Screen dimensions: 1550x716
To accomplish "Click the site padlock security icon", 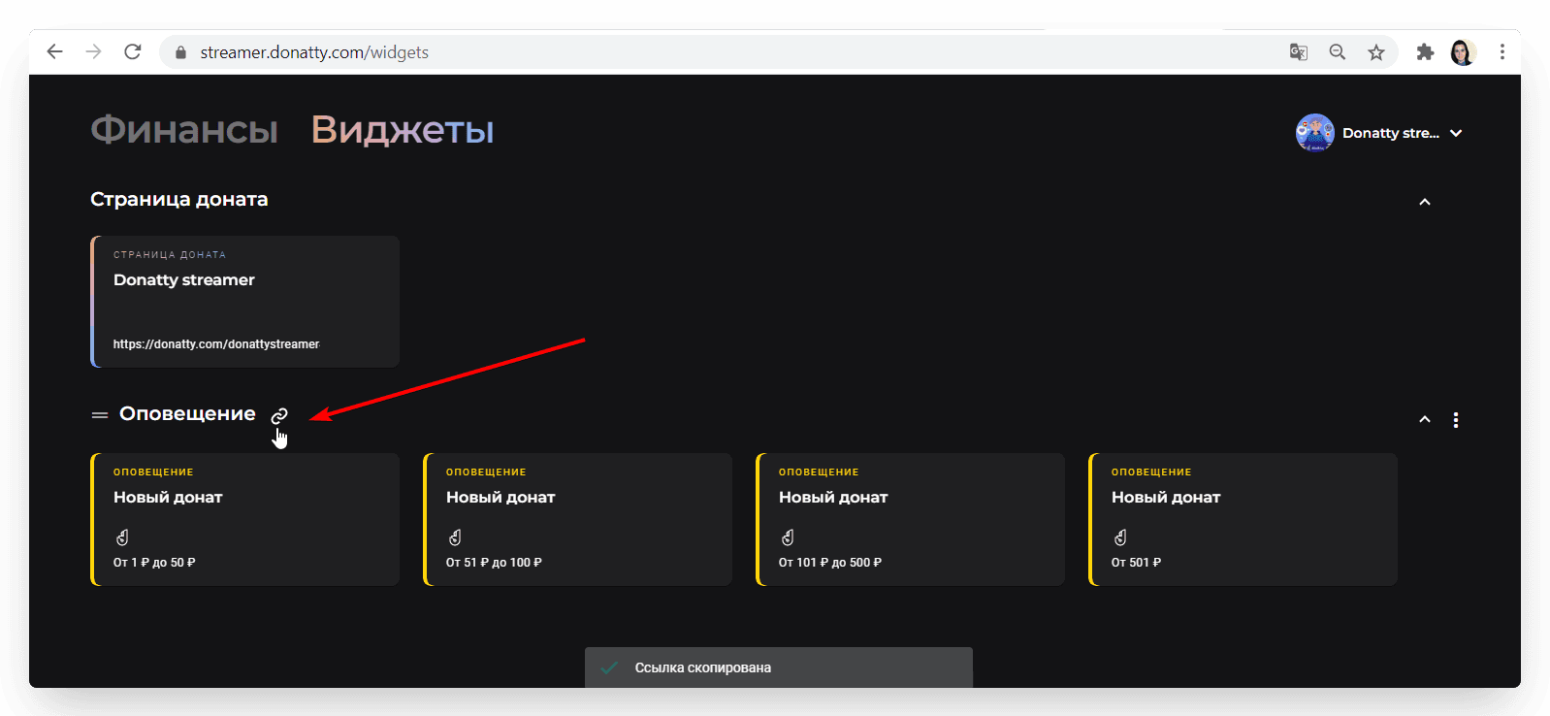I will (x=180, y=52).
